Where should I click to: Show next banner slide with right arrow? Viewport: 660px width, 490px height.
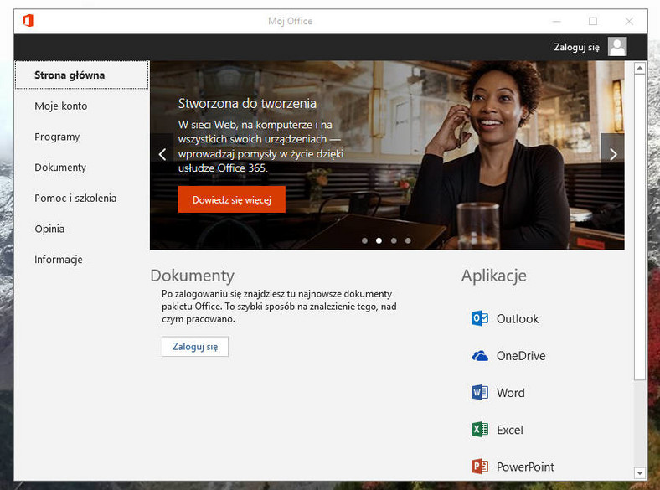(x=612, y=154)
